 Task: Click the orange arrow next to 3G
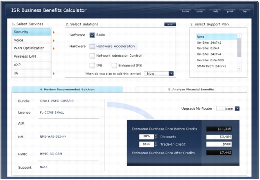point(54,73)
